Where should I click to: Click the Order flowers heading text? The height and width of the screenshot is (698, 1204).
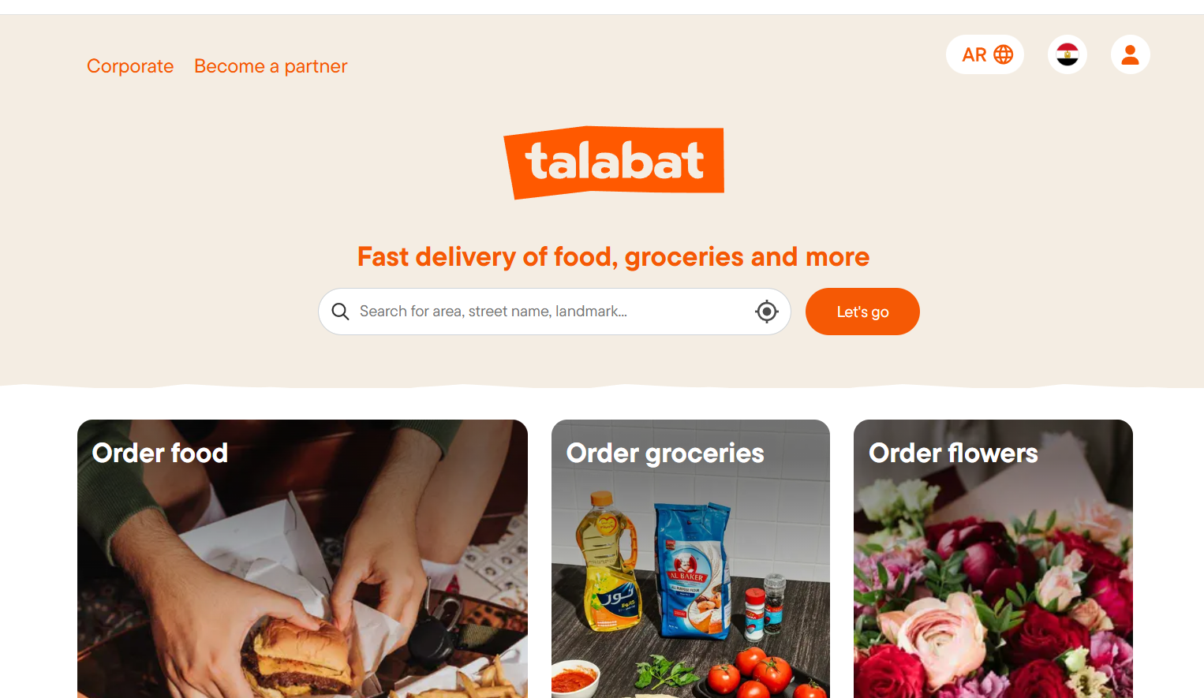953,453
